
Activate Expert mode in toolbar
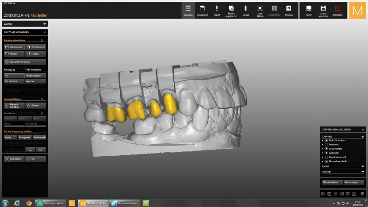217,11
